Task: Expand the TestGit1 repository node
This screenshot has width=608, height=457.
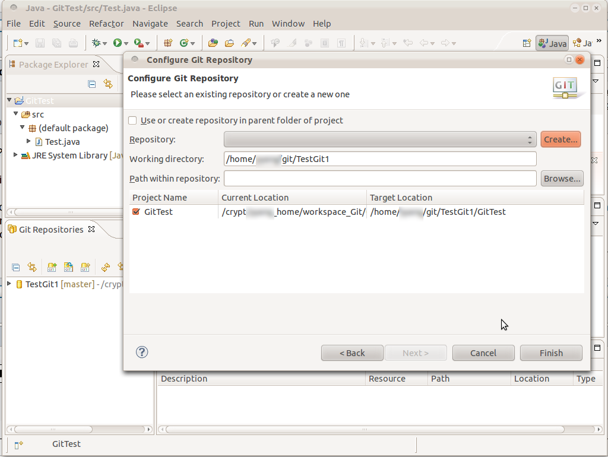Action: tap(9, 284)
